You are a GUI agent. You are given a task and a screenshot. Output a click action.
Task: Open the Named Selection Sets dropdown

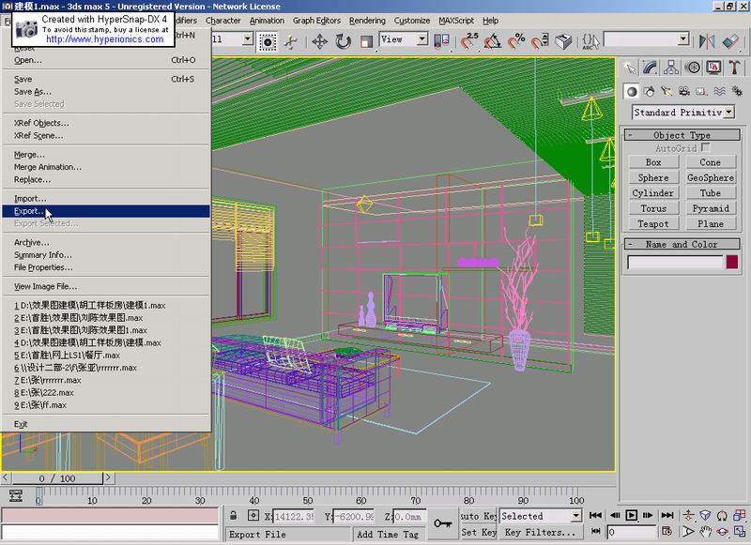[647, 39]
